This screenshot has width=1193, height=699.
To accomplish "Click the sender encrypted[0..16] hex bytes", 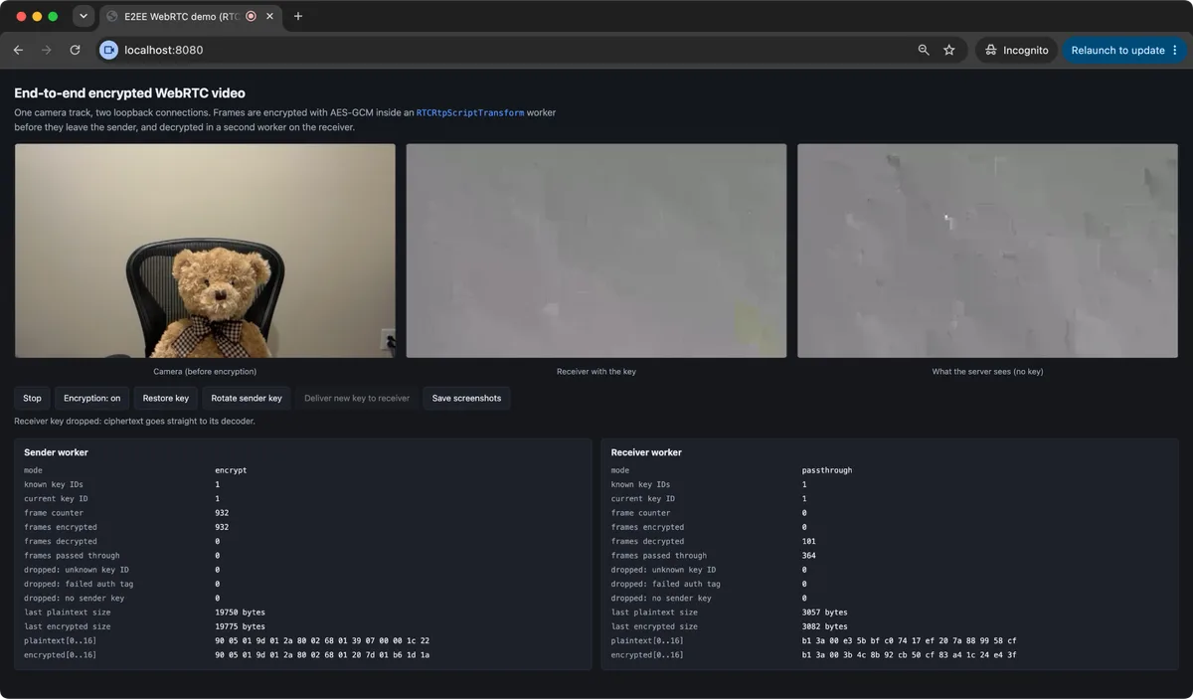I will click(322, 655).
